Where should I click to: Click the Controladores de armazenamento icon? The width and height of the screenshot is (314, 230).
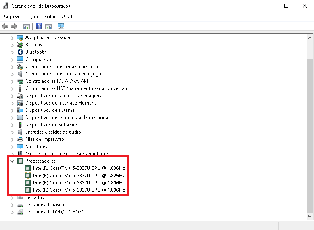[x=20, y=67]
